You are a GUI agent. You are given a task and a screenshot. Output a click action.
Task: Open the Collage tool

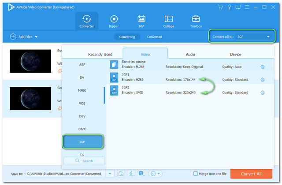click(169, 21)
